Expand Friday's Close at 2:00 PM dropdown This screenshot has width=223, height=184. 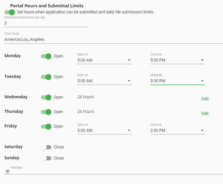tap(178, 130)
